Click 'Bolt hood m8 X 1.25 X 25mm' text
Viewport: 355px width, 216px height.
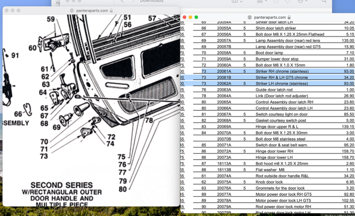pos(282,164)
